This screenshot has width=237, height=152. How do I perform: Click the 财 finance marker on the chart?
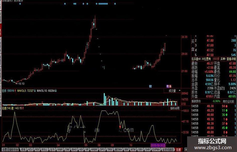point(150,86)
